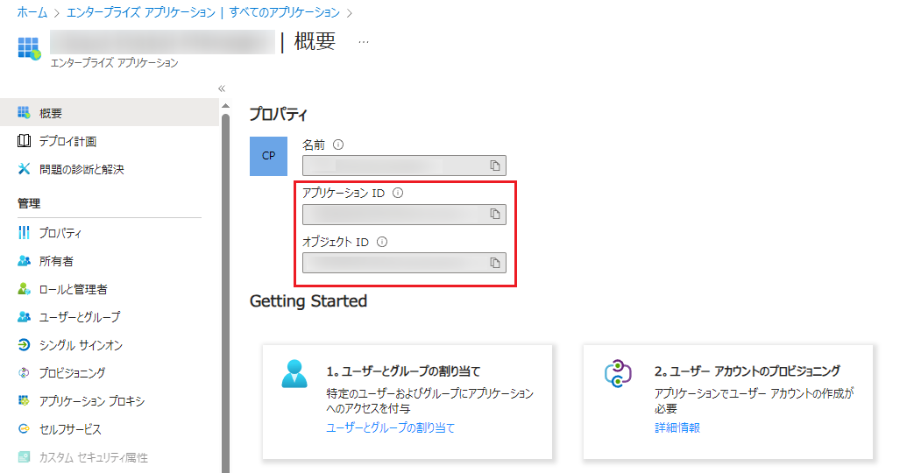Click the user icon in card 1
The image size is (914, 473).
[294, 374]
